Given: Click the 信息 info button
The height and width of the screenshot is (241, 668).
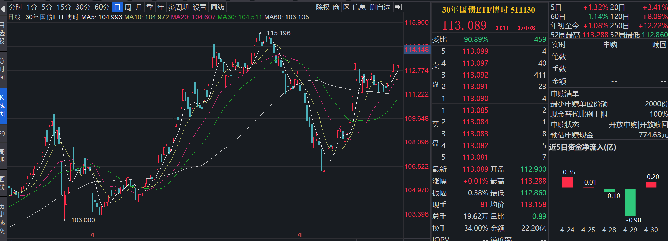Looking at the screenshot, I should [x=359, y=7].
